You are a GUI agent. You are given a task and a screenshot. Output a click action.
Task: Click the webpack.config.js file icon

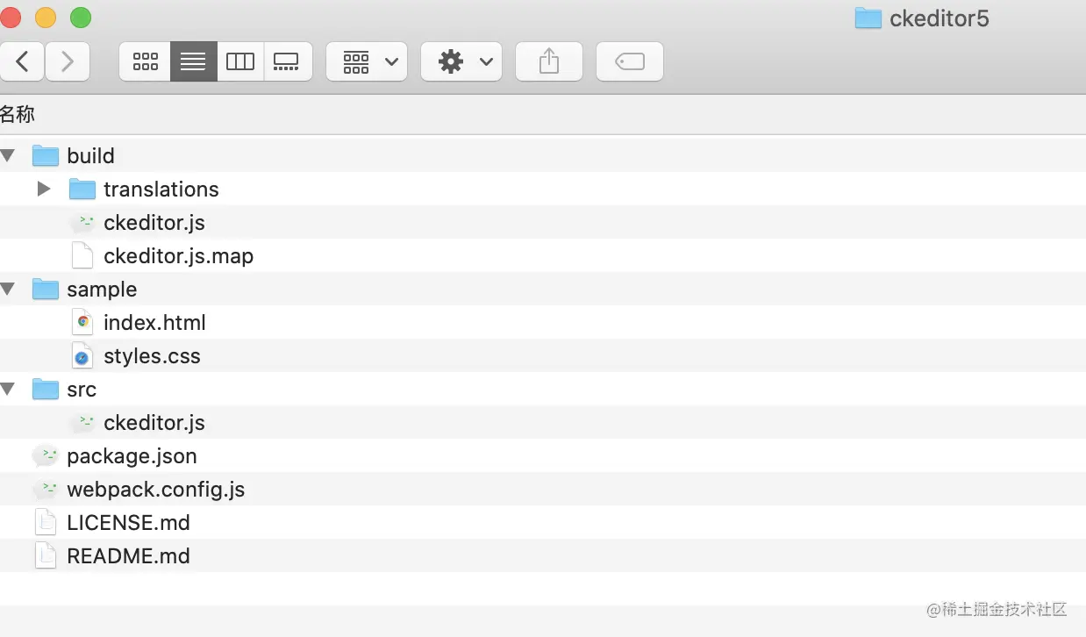click(46, 489)
